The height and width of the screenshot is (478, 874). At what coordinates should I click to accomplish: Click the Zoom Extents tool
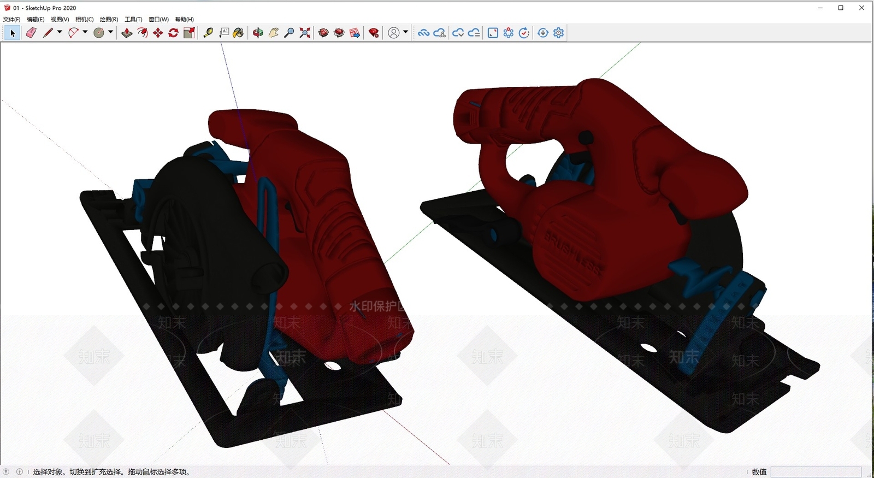pyautogui.click(x=305, y=33)
